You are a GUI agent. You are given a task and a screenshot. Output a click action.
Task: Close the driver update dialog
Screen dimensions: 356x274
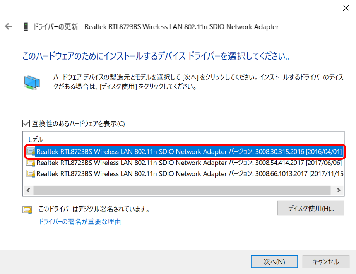pyautogui.click(x=346, y=8)
